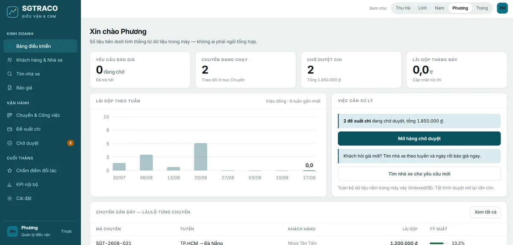Switch view to user Trang
Image resolution: width=513 pixels, height=245 pixels.
pos(482,8)
